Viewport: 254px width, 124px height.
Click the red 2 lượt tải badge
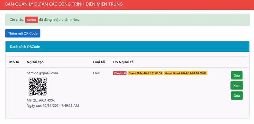120,73
